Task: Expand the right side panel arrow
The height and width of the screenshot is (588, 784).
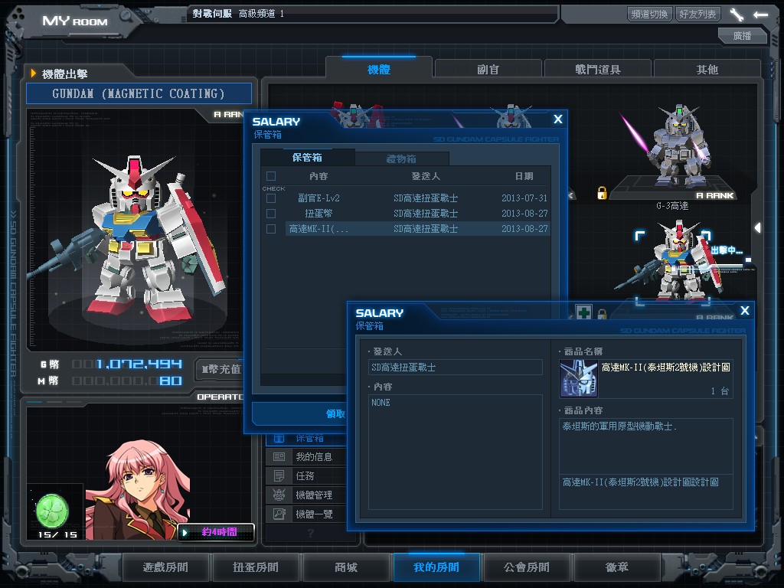Action: [757, 228]
